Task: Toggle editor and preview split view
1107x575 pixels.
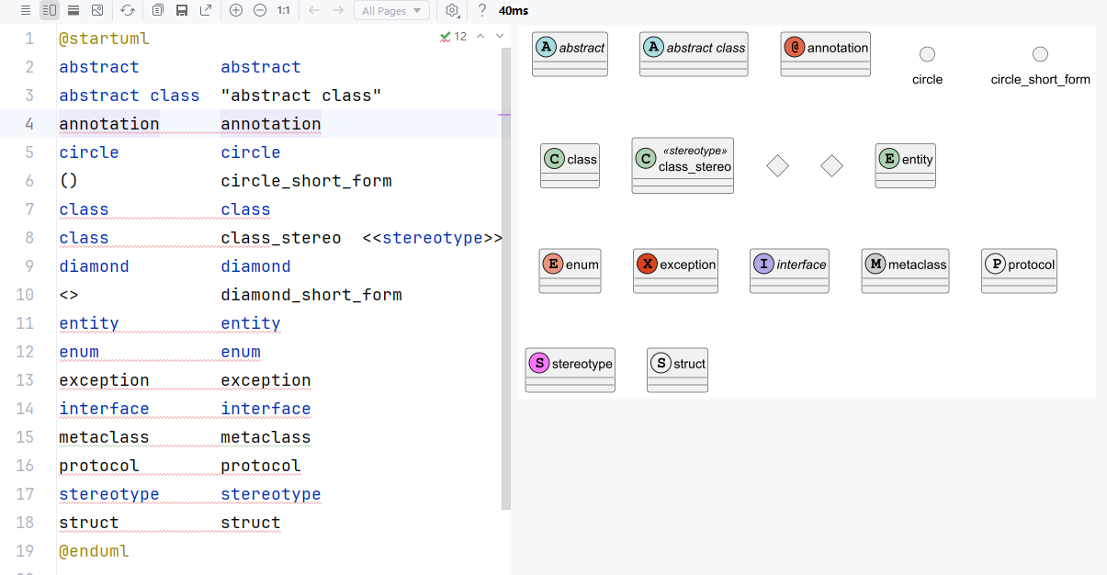Action: point(50,10)
